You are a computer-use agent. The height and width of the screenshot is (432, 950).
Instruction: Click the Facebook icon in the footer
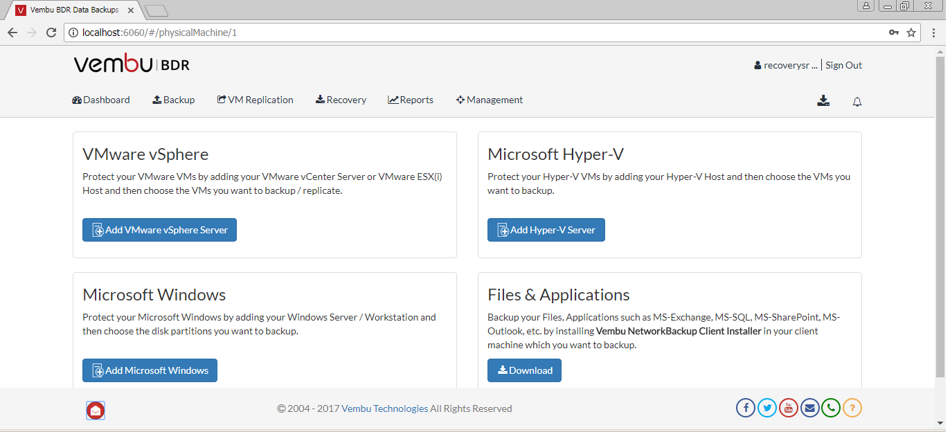[x=746, y=408]
